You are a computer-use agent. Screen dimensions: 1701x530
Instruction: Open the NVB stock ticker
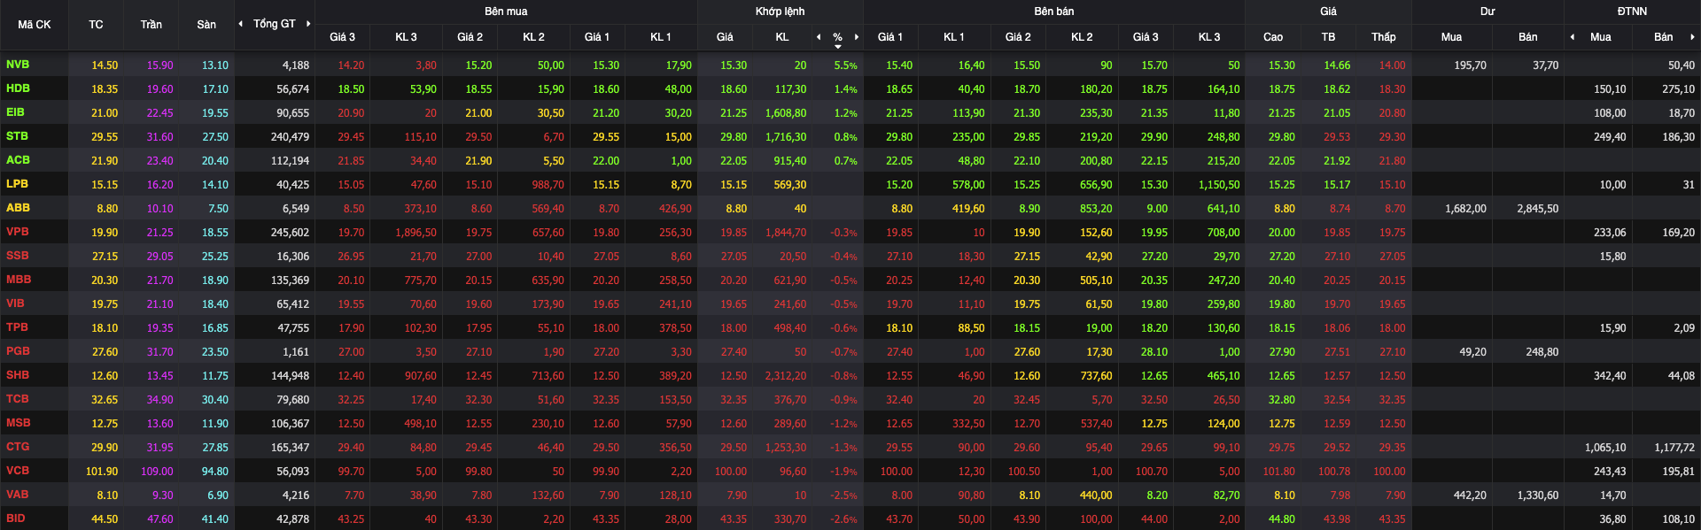pyautogui.click(x=18, y=65)
